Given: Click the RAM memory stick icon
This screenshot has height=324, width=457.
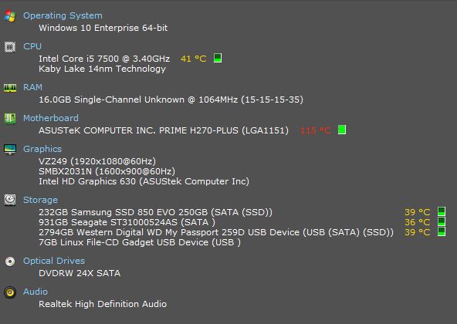Looking at the screenshot, I should click(10, 88).
